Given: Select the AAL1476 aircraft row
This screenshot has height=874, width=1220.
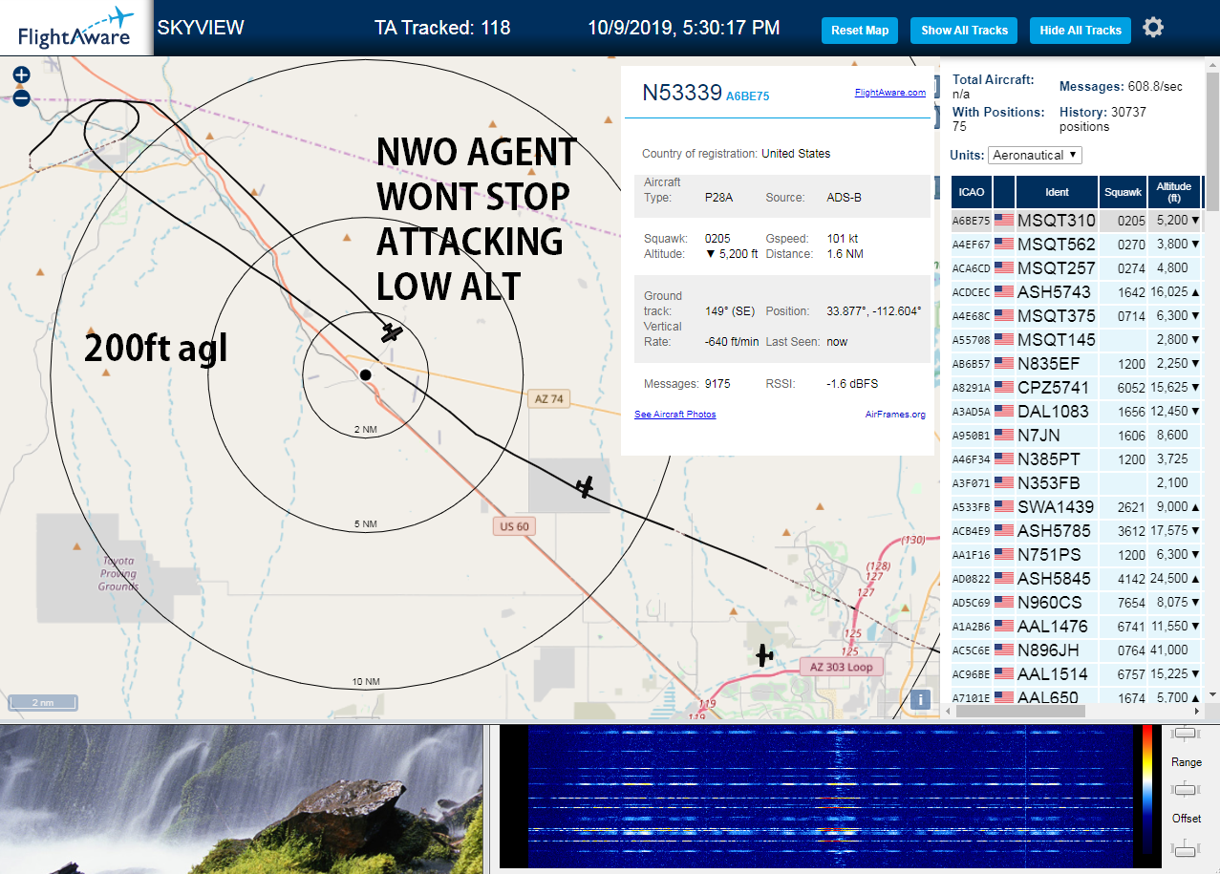Looking at the screenshot, I should (1076, 627).
